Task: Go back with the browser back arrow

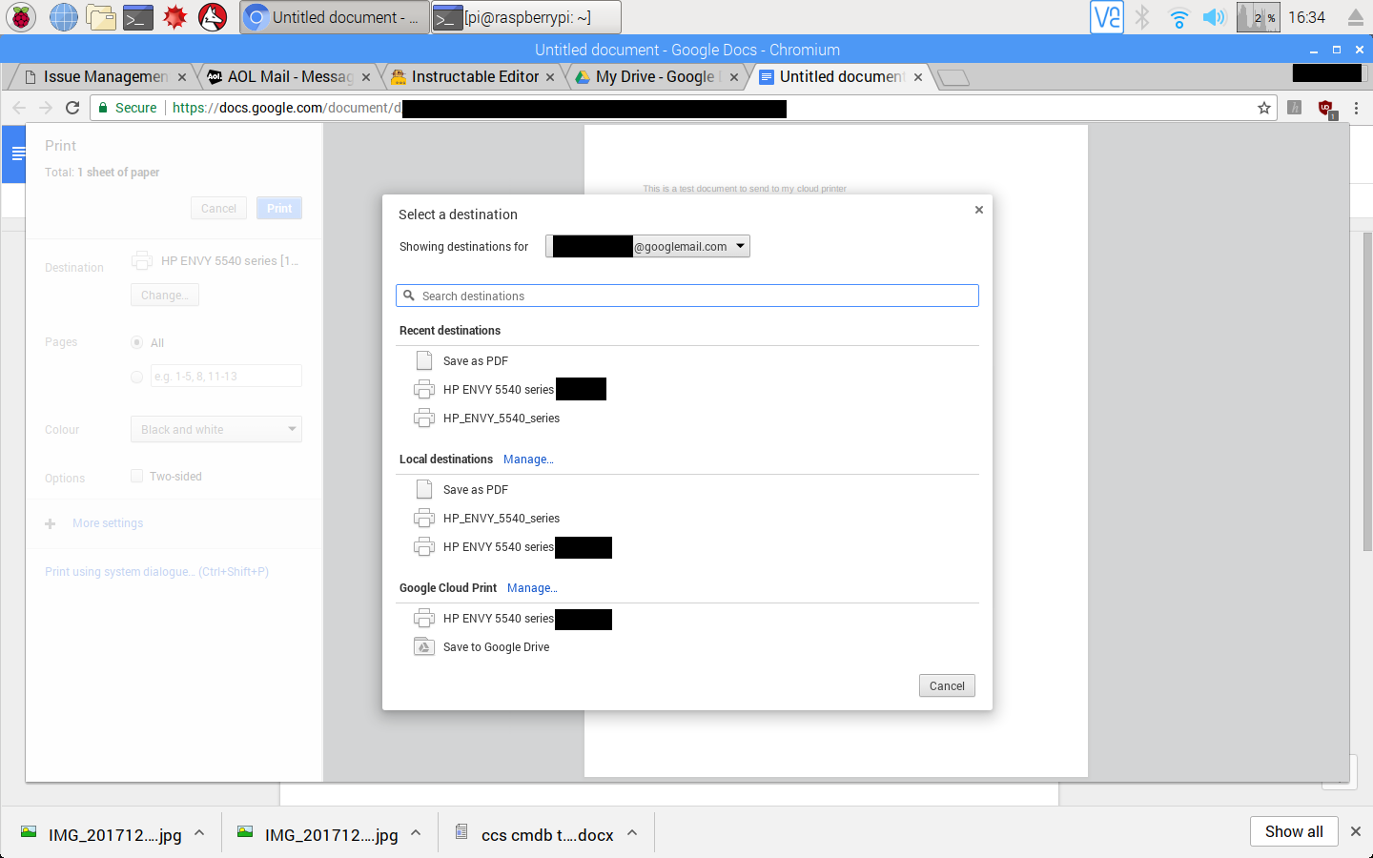Action: pyautogui.click(x=19, y=108)
